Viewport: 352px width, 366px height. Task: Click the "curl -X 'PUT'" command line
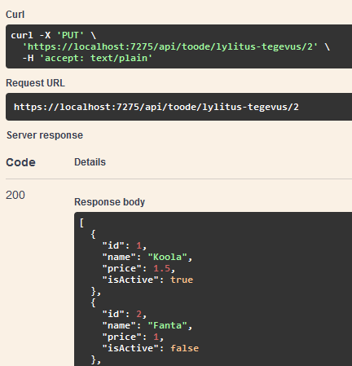click(54, 35)
